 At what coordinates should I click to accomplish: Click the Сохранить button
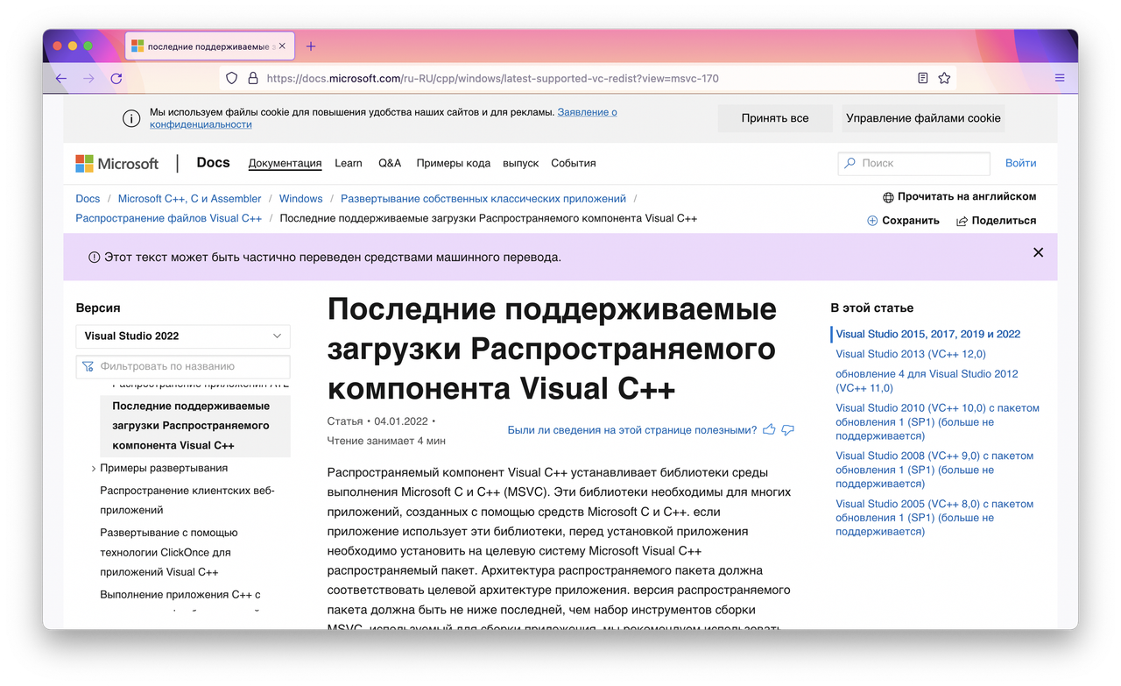pyautogui.click(x=903, y=221)
